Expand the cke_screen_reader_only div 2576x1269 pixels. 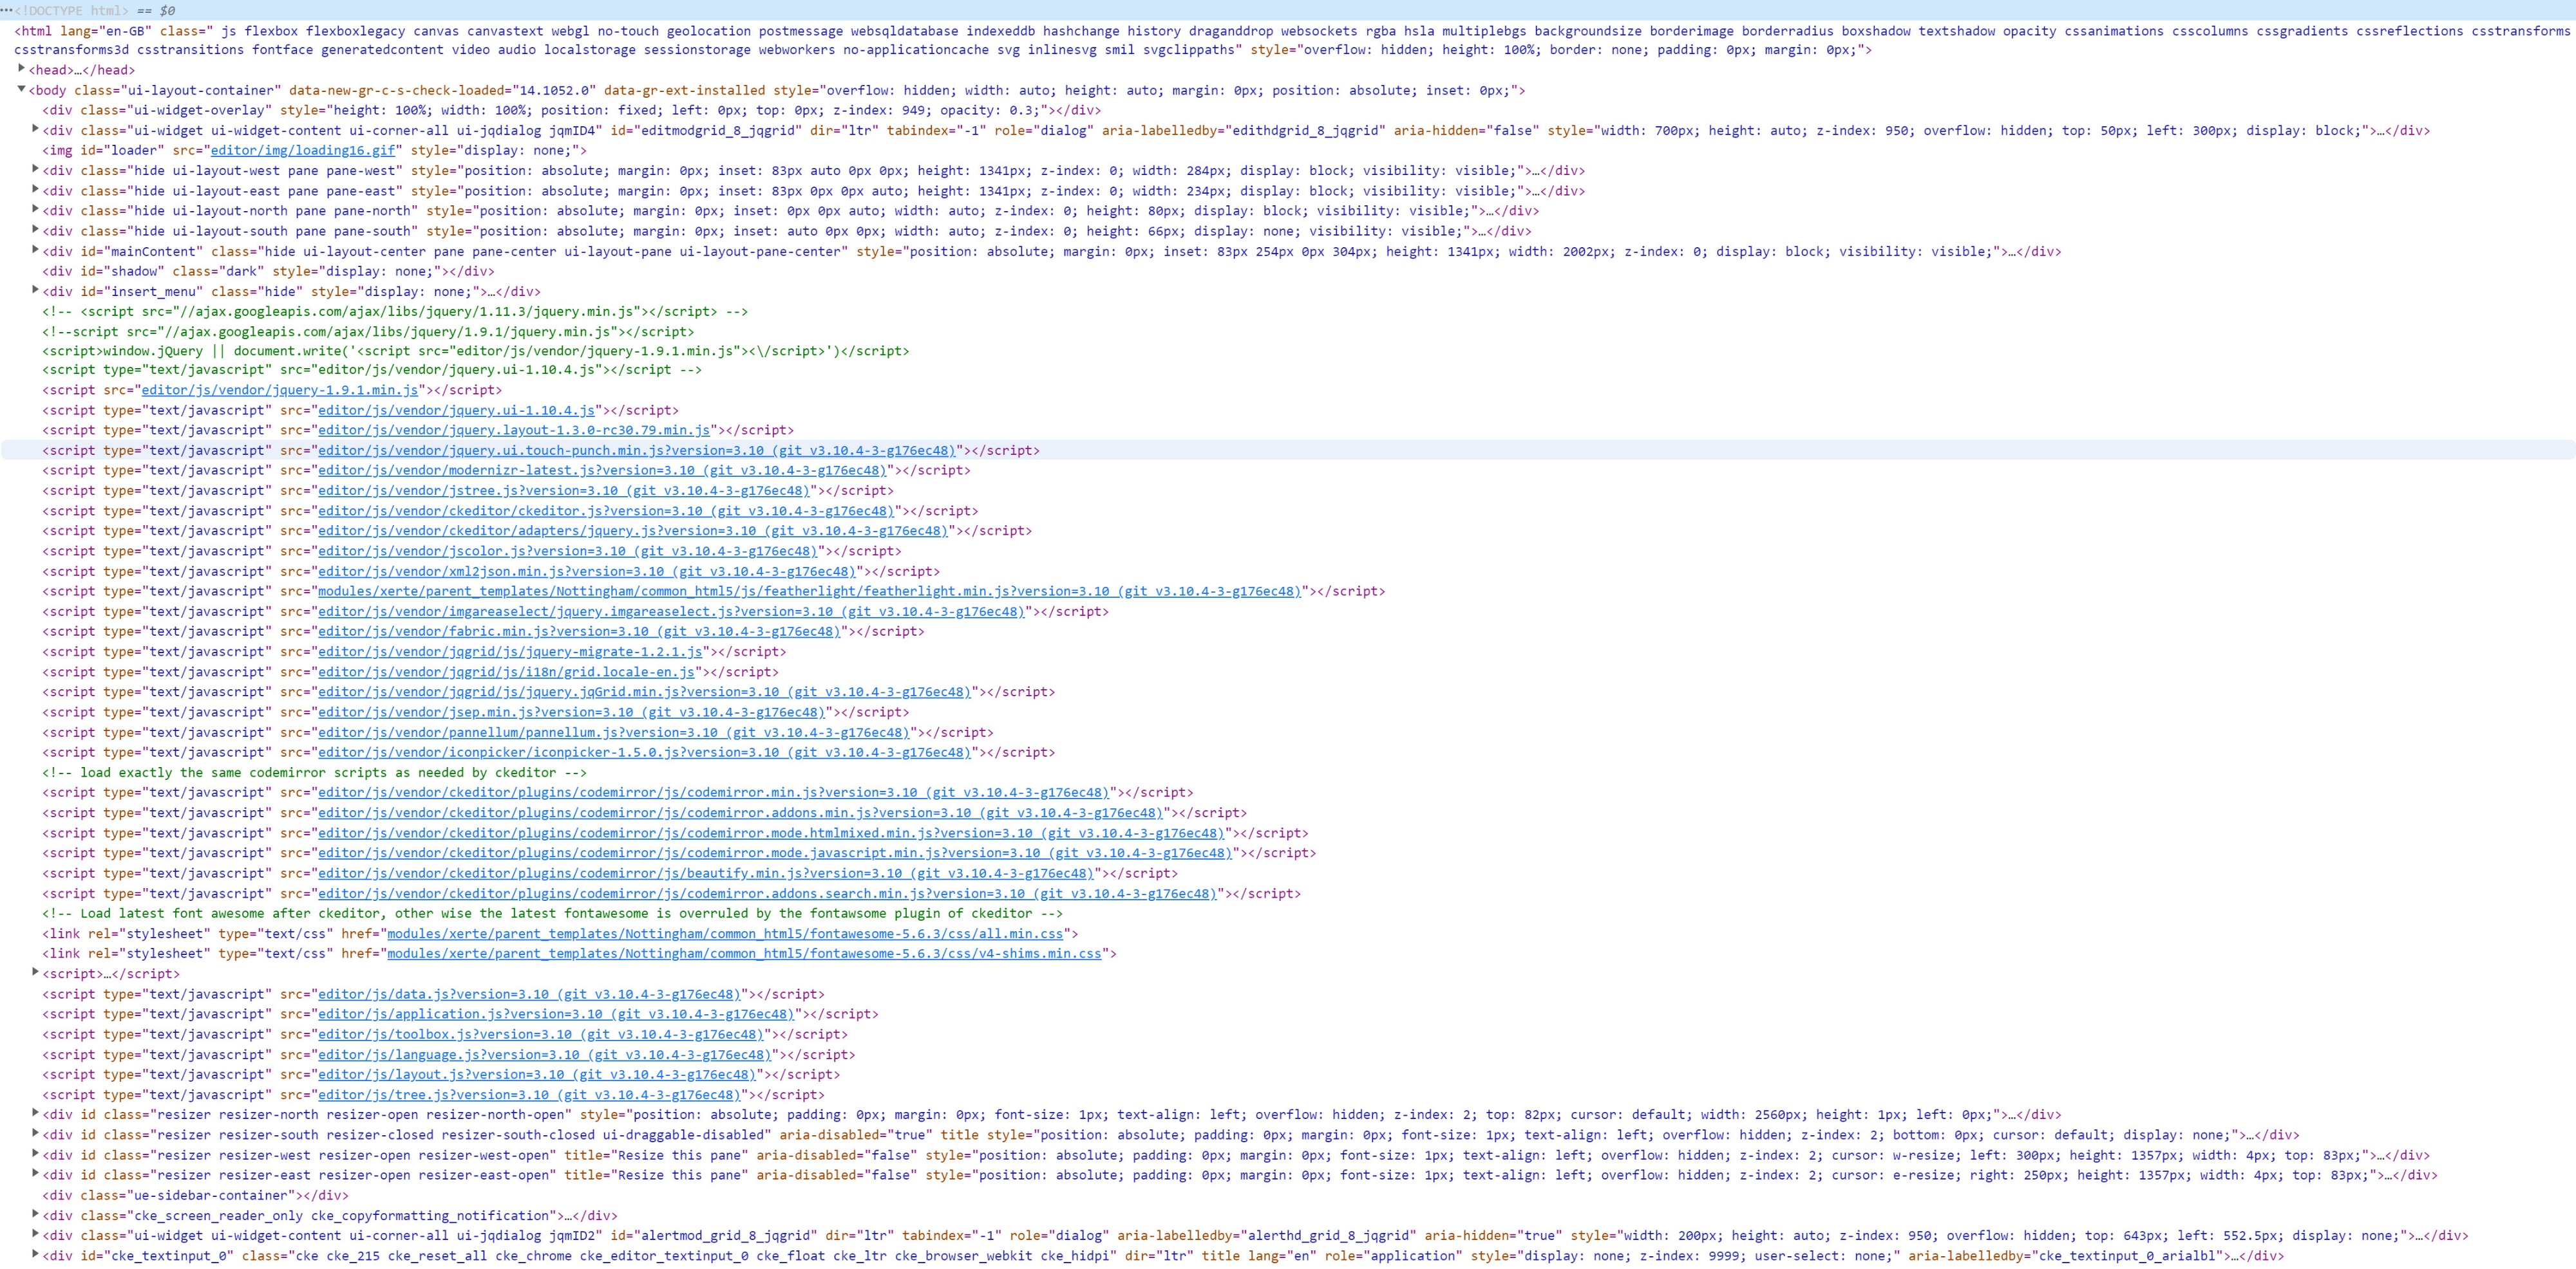pyautogui.click(x=36, y=1214)
